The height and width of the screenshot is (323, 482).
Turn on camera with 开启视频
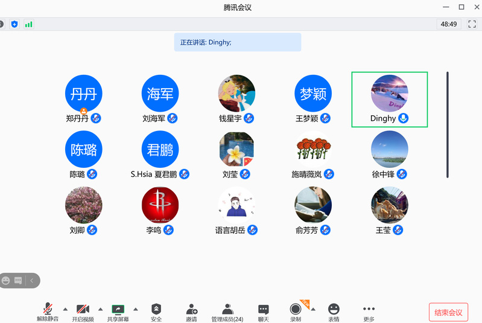83,309
